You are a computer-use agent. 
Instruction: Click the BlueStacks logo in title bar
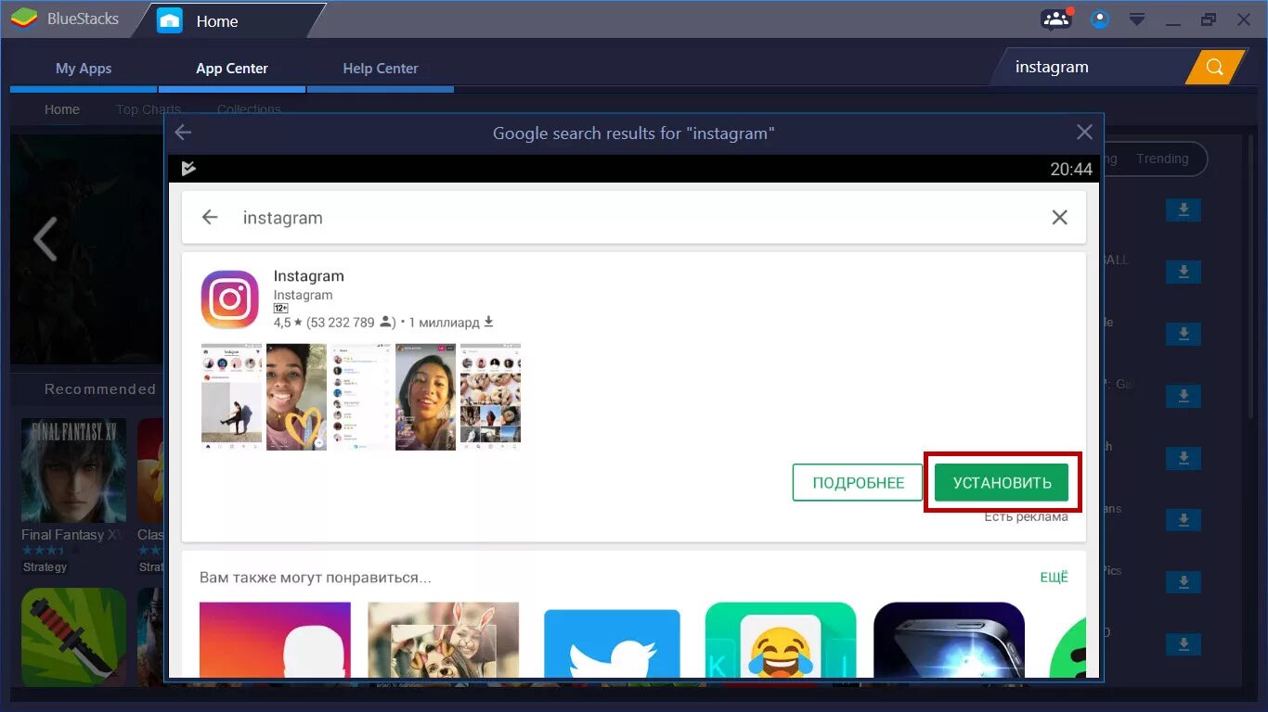[x=23, y=19]
